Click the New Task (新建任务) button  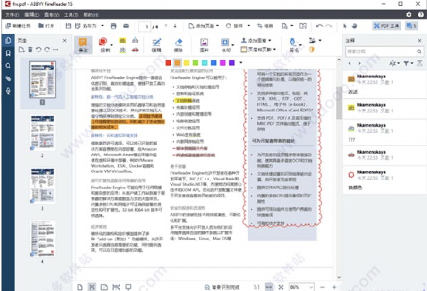tap(18, 26)
